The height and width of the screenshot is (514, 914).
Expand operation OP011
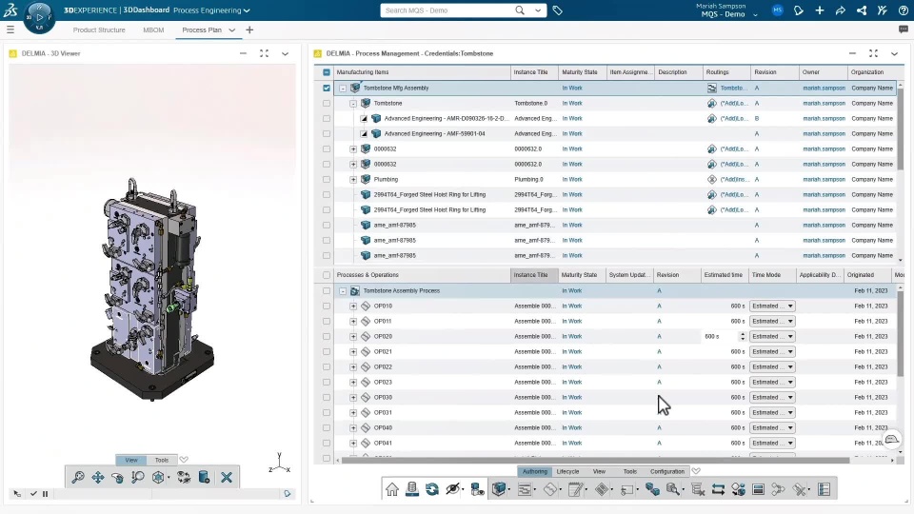click(x=353, y=321)
